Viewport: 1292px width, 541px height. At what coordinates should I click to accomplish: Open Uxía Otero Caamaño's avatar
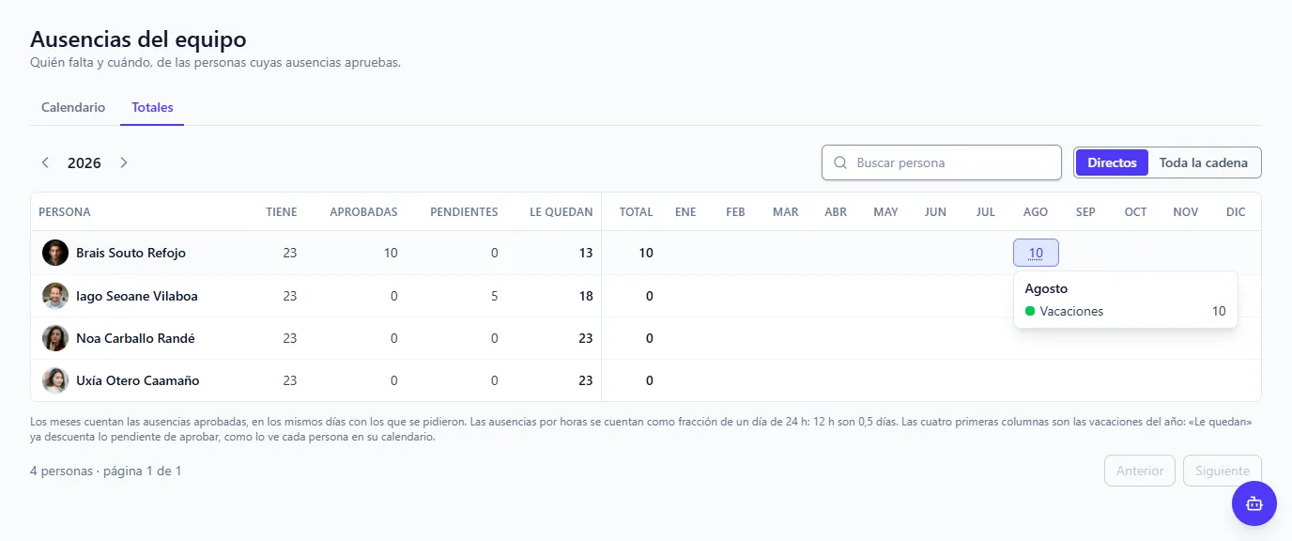click(55, 380)
